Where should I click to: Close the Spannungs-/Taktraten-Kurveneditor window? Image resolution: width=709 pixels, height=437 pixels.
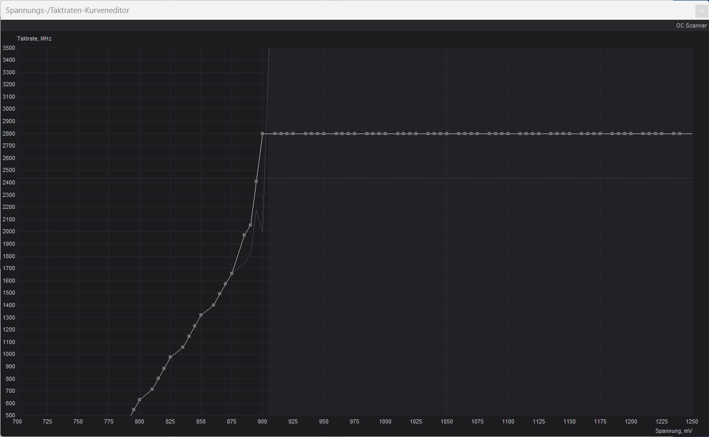(x=702, y=10)
